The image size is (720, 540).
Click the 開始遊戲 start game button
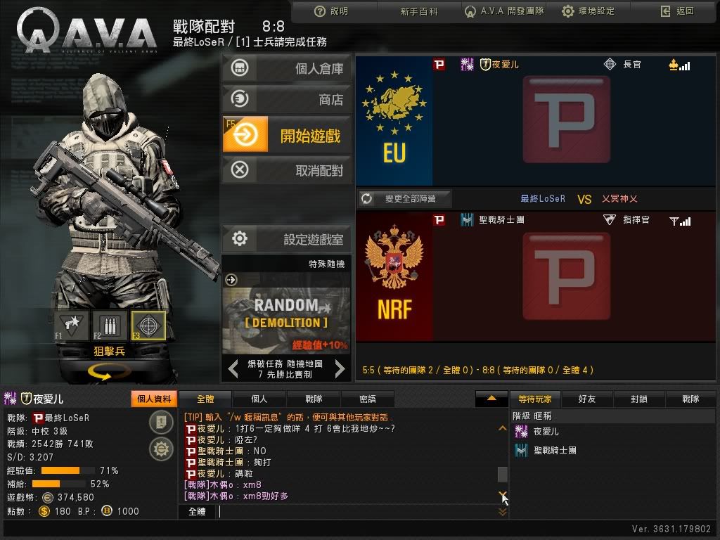click(x=287, y=134)
